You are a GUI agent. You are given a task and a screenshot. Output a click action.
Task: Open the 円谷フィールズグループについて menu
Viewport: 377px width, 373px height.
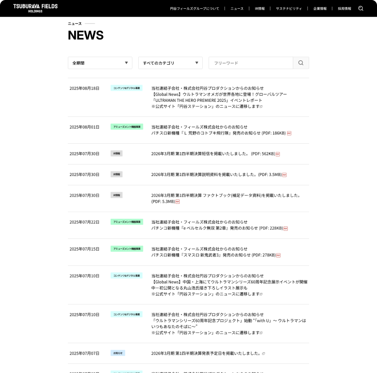(x=194, y=8)
